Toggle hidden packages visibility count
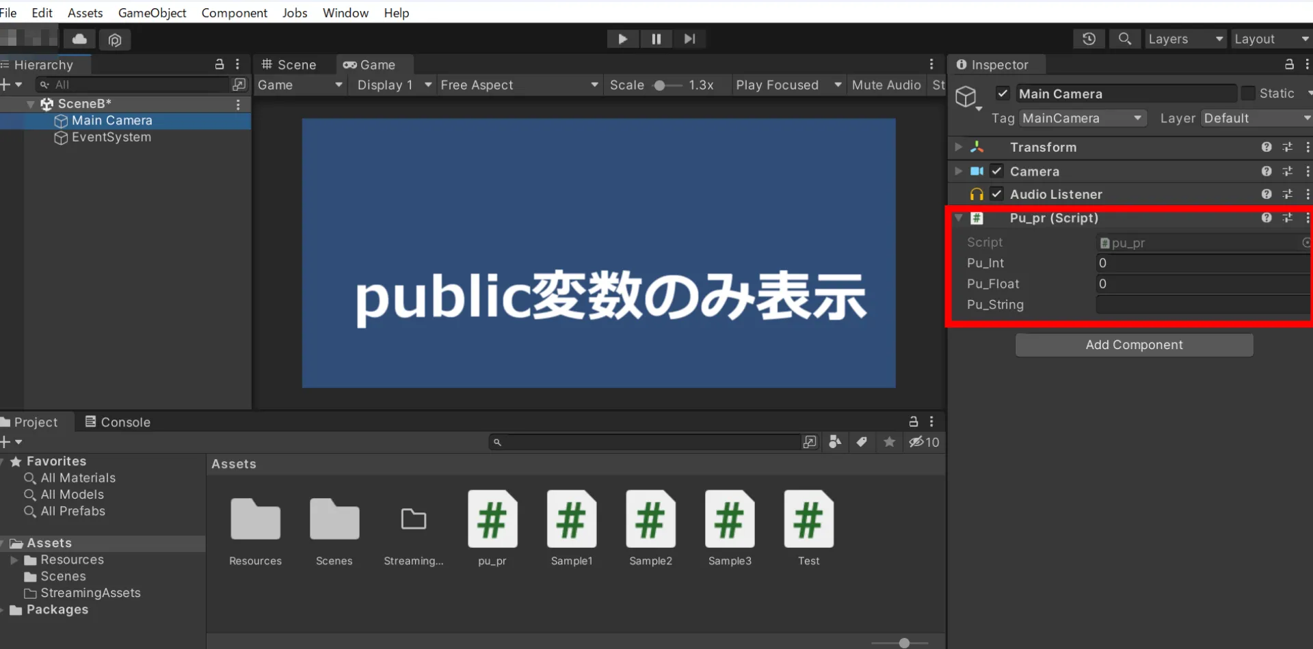This screenshot has height=649, width=1313. [x=924, y=442]
